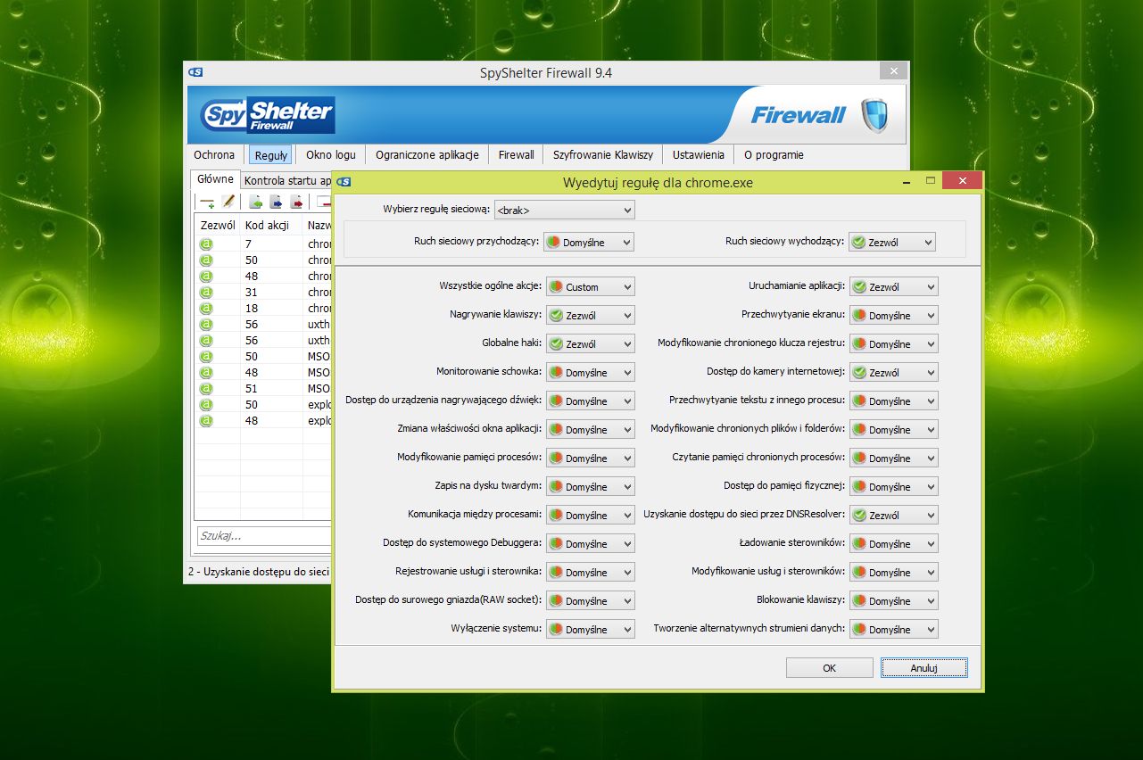Screen dimensions: 1143x760
Task: Open Przechwytywanie ekranu dropdown
Action: [893, 316]
